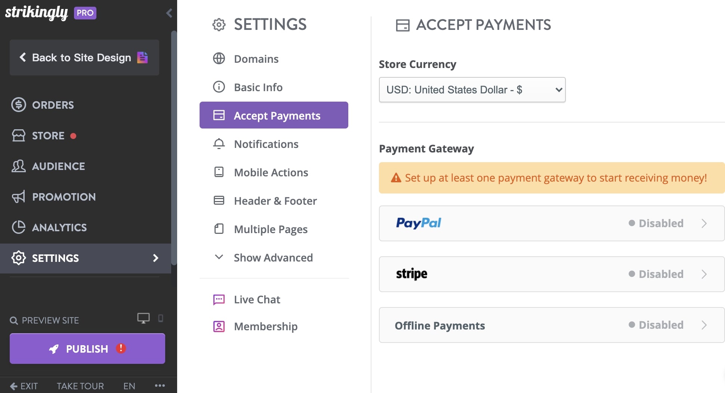Preview site in mobile view
The image size is (725, 393).
pyautogui.click(x=161, y=318)
